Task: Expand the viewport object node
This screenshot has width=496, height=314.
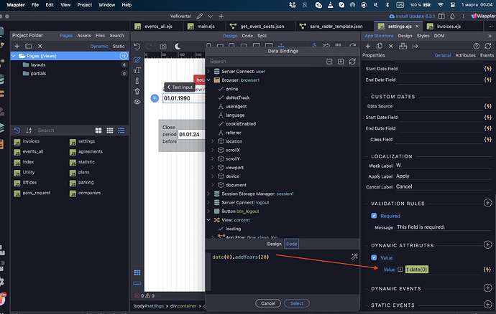Action: [x=213, y=168]
